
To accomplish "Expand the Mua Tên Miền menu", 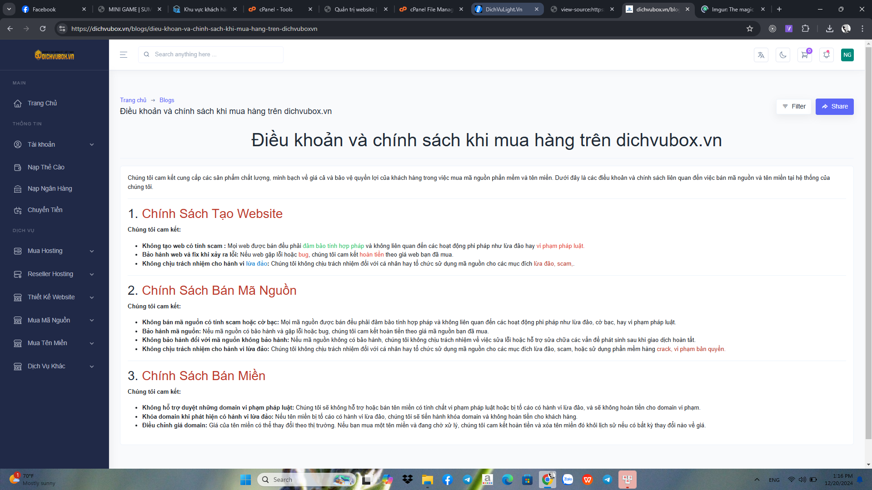I will pos(55,343).
